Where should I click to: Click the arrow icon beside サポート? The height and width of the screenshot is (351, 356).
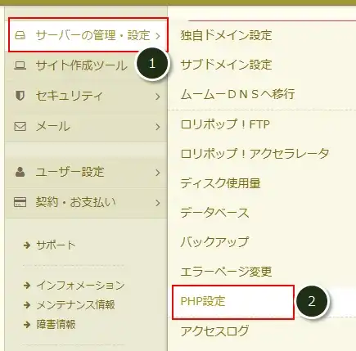point(27,245)
